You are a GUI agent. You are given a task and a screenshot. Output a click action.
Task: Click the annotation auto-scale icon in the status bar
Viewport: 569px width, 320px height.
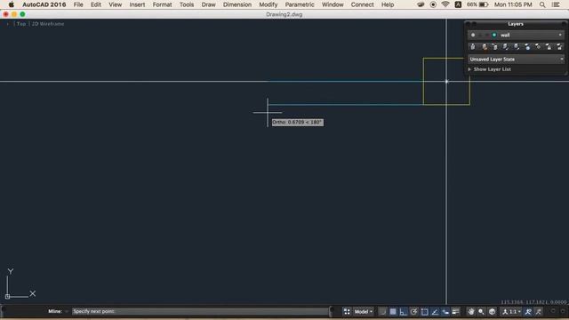click(539, 312)
